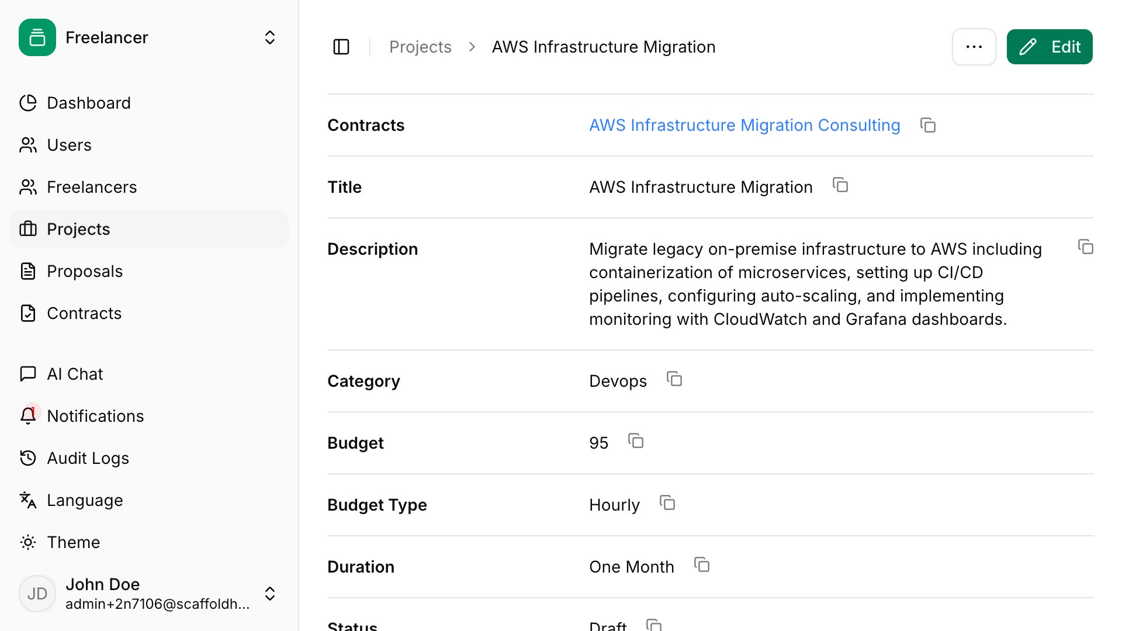The height and width of the screenshot is (631, 1122).
Task: Copy the Budget Type value Hourly
Action: click(667, 503)
